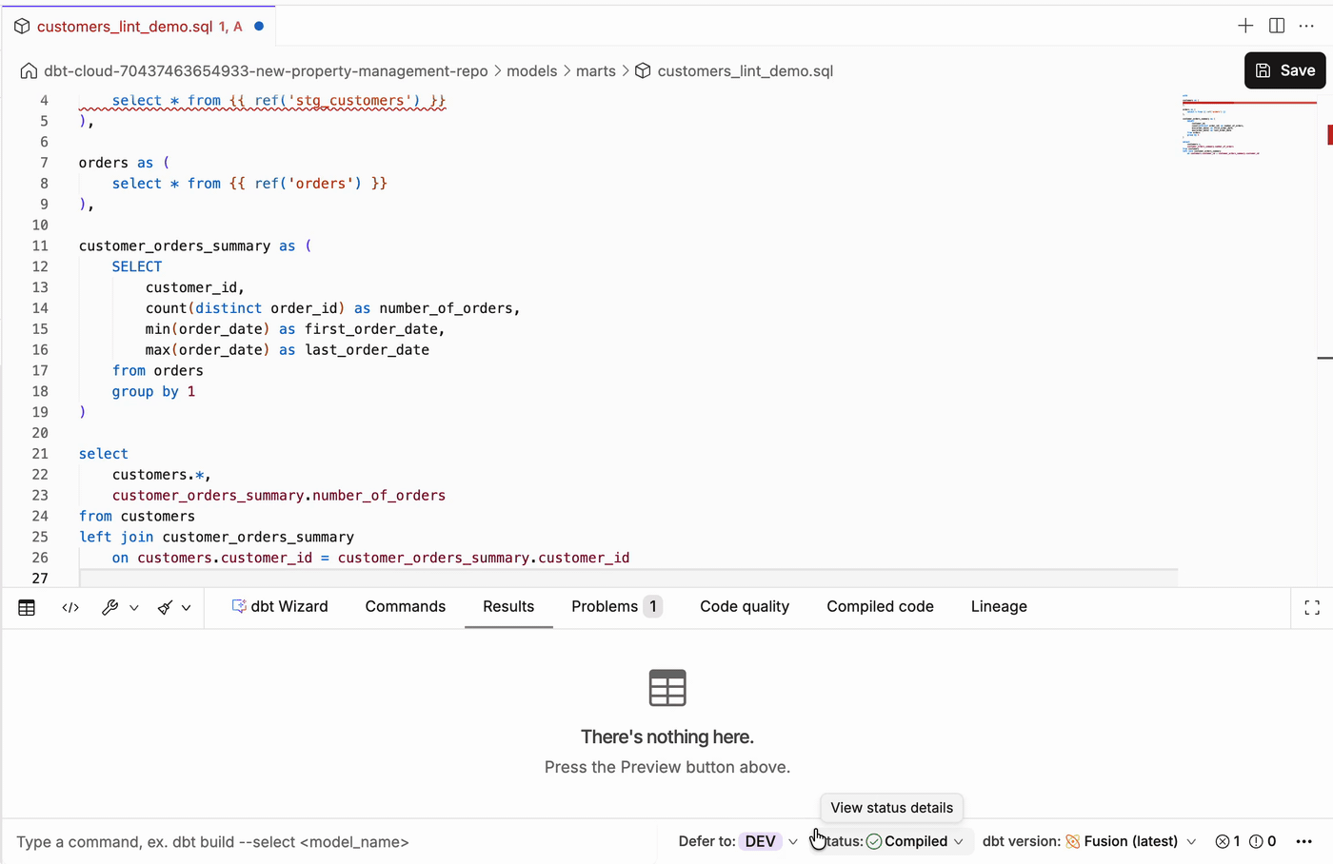
Task: Toggle fullscreen for the bottom panel
Action: coord(1312,607)
